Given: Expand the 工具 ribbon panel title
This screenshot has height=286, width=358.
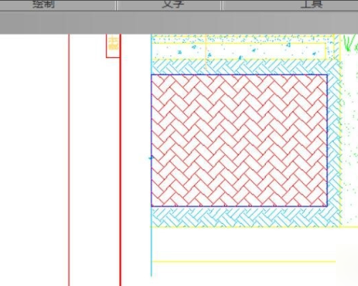Looking at the screenshot, I should click(x=311, y=4).
